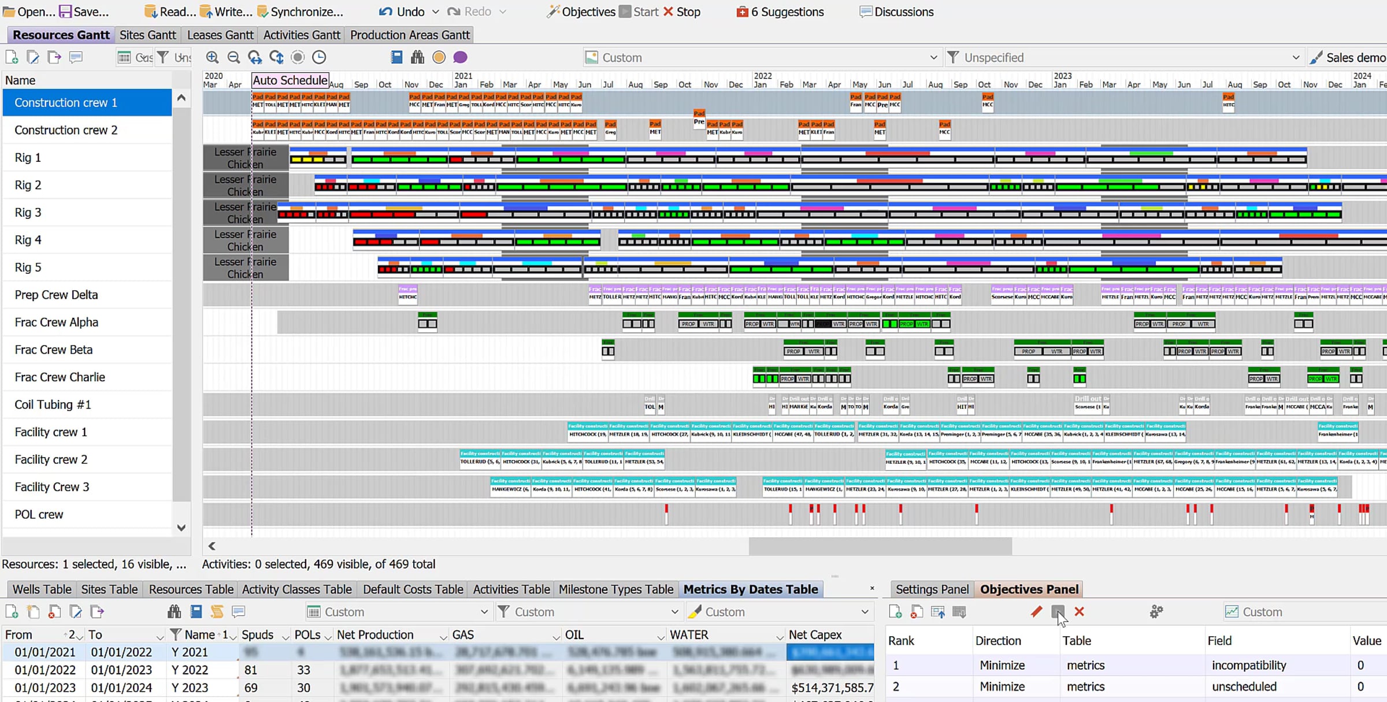1387x702 pixels.
Task: Open the clock time-scale icon
Action: tap(319, 57)
